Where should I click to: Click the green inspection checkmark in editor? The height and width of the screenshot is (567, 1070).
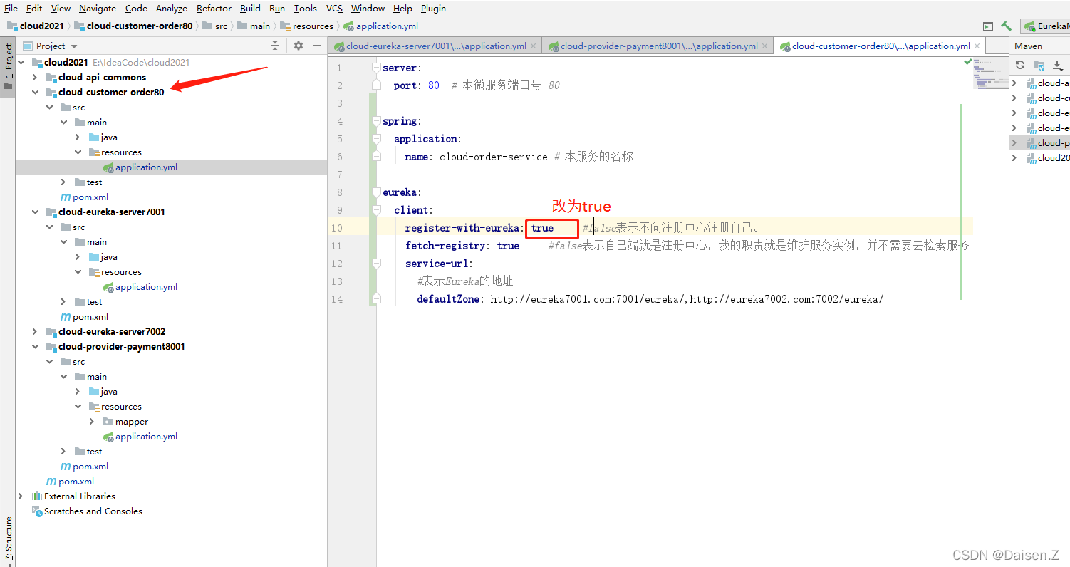click(x=967, y=62)
